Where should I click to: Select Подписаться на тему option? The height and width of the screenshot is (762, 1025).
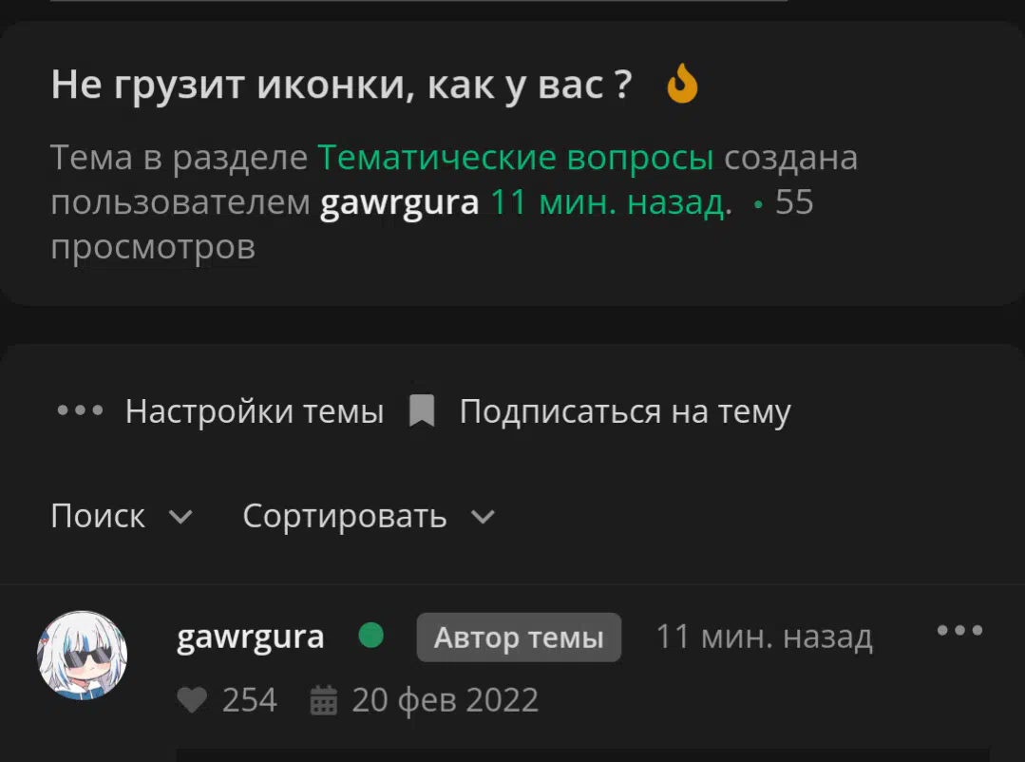click(x=625, y=411)
